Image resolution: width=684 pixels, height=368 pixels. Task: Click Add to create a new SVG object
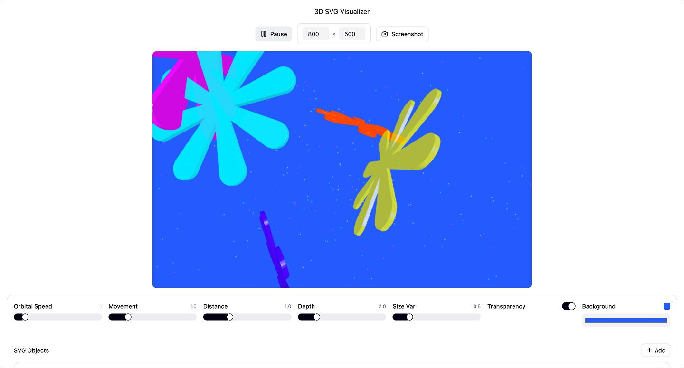point(655,350)
